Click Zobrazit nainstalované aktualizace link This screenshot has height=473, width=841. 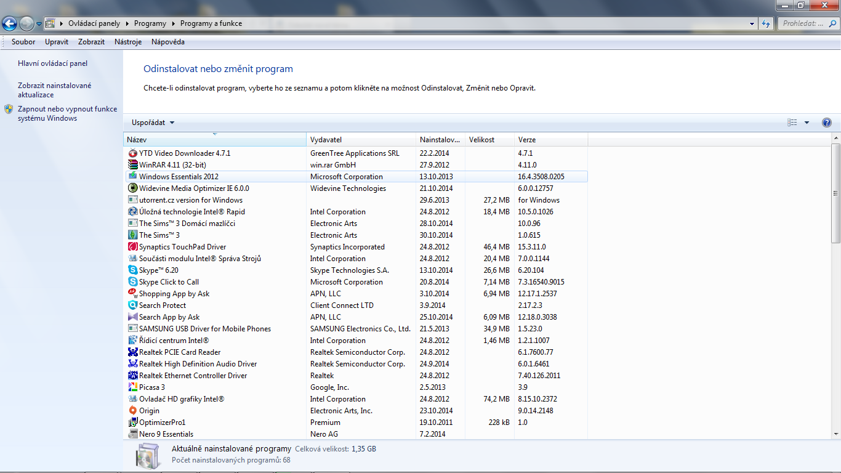coord(54,90)
